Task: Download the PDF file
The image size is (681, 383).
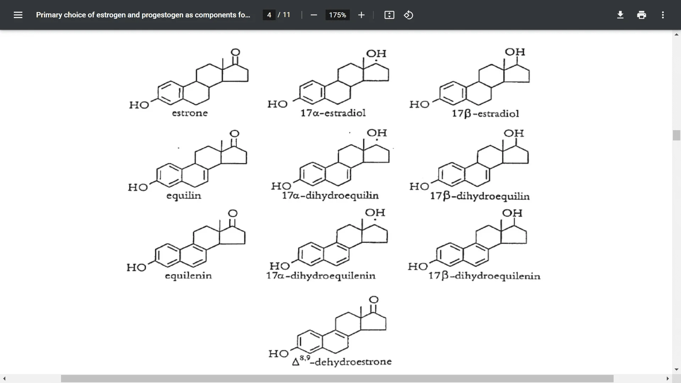Action: click(620, 15)
